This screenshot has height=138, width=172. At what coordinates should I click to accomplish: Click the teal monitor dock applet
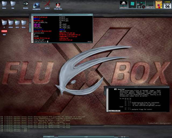point(132,4)
